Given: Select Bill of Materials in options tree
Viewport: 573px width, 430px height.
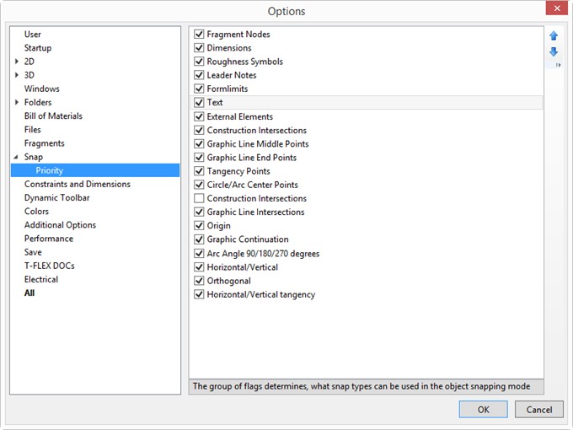Looking at the screenshot, I should pos(53,116).
